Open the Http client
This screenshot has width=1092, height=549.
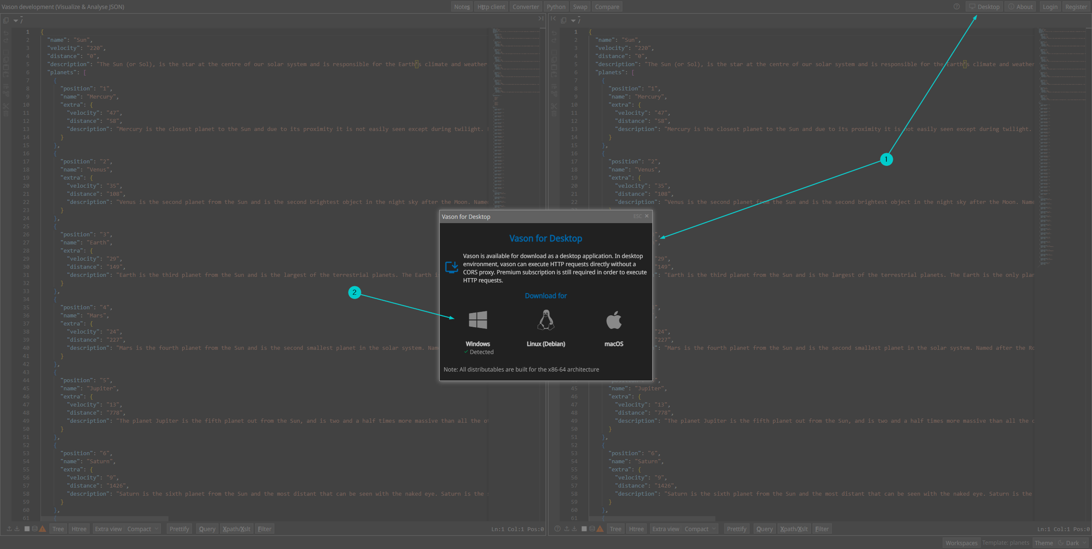(491, 7)
